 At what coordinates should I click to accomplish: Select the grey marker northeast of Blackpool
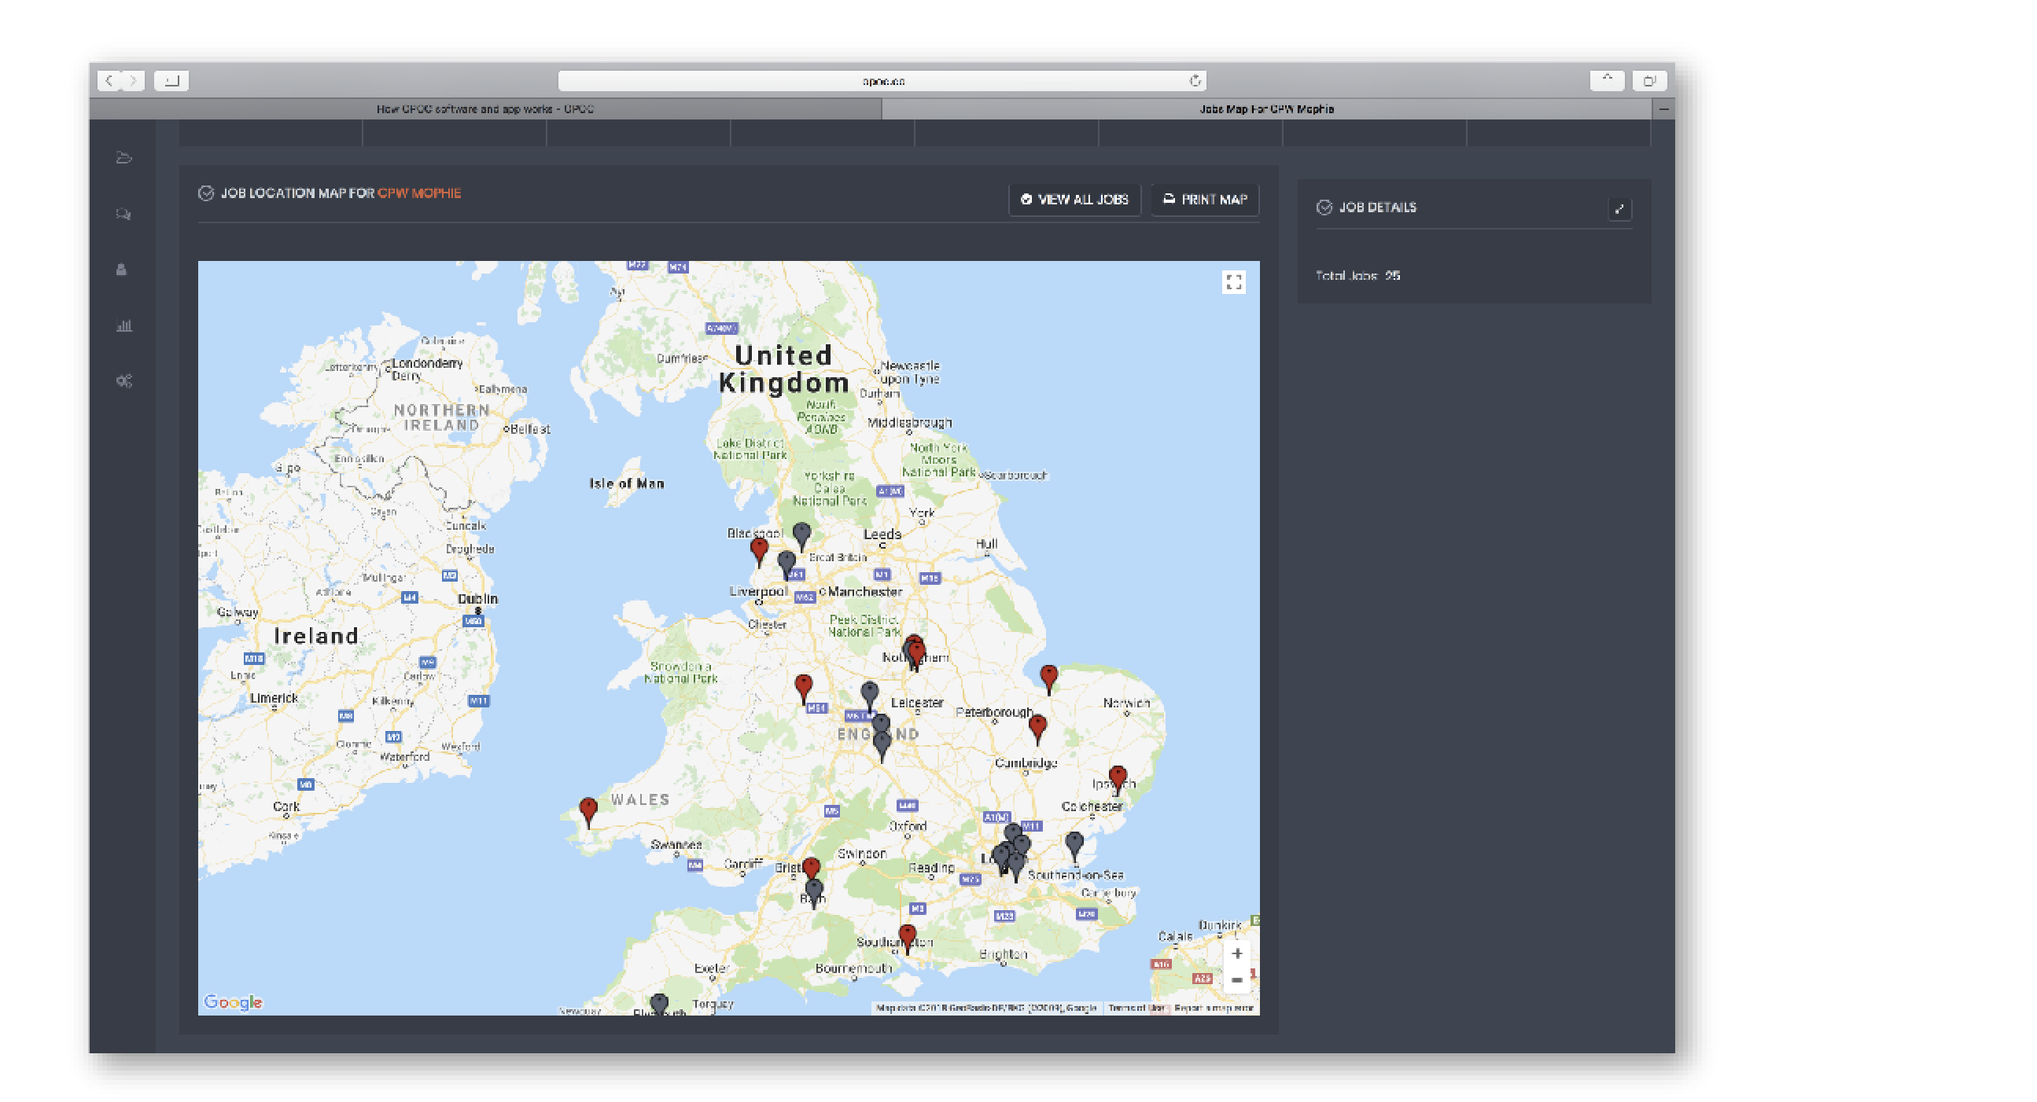point(802,535)
